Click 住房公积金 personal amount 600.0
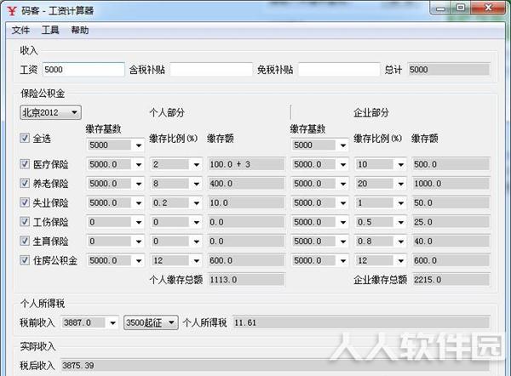Viewport: 511px width, 376px height. 246,260
